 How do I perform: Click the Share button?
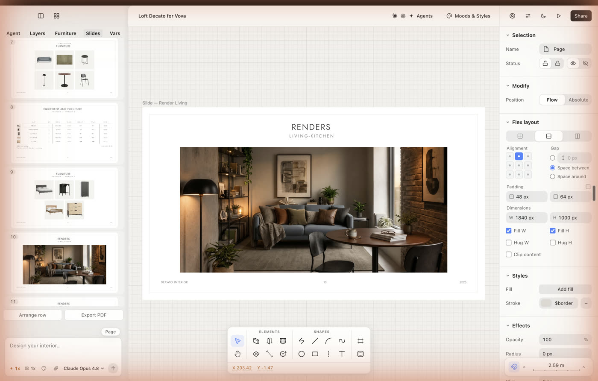click(x=581, y=16)
